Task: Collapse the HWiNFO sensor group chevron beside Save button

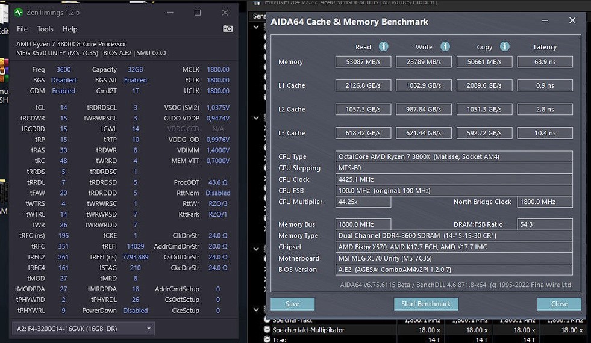Action: click(x=256, y=309)
